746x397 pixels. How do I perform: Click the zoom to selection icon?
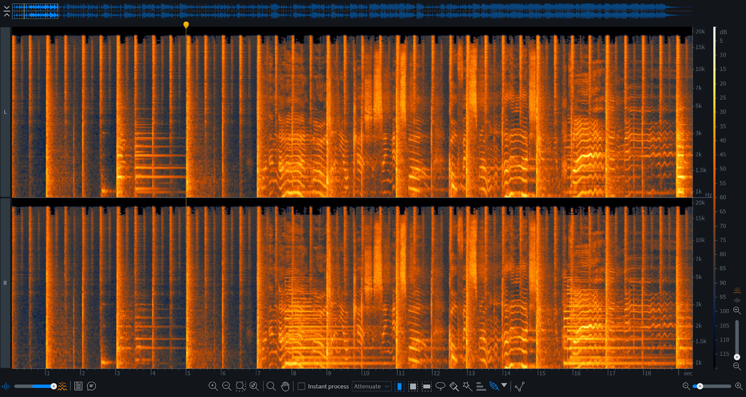tap(241, 386)
